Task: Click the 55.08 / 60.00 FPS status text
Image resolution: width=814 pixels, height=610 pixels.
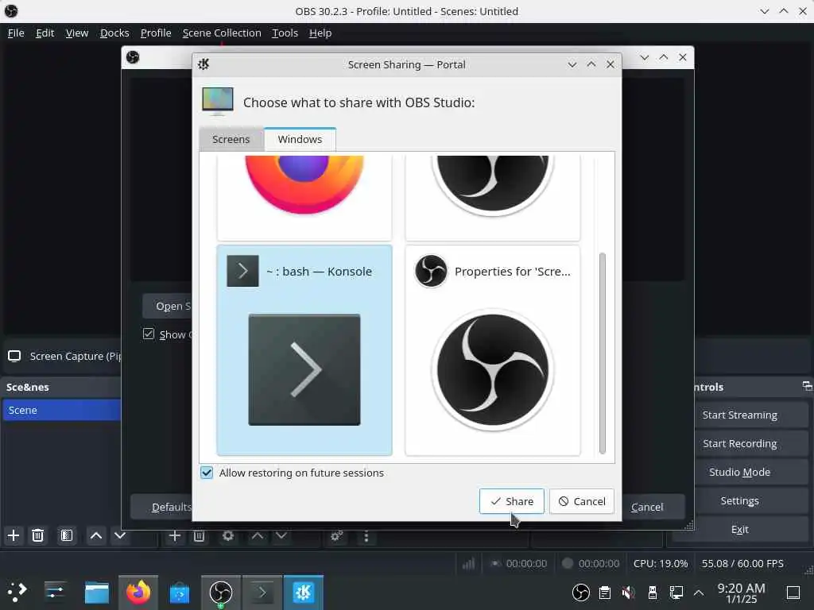Action: 742,563
